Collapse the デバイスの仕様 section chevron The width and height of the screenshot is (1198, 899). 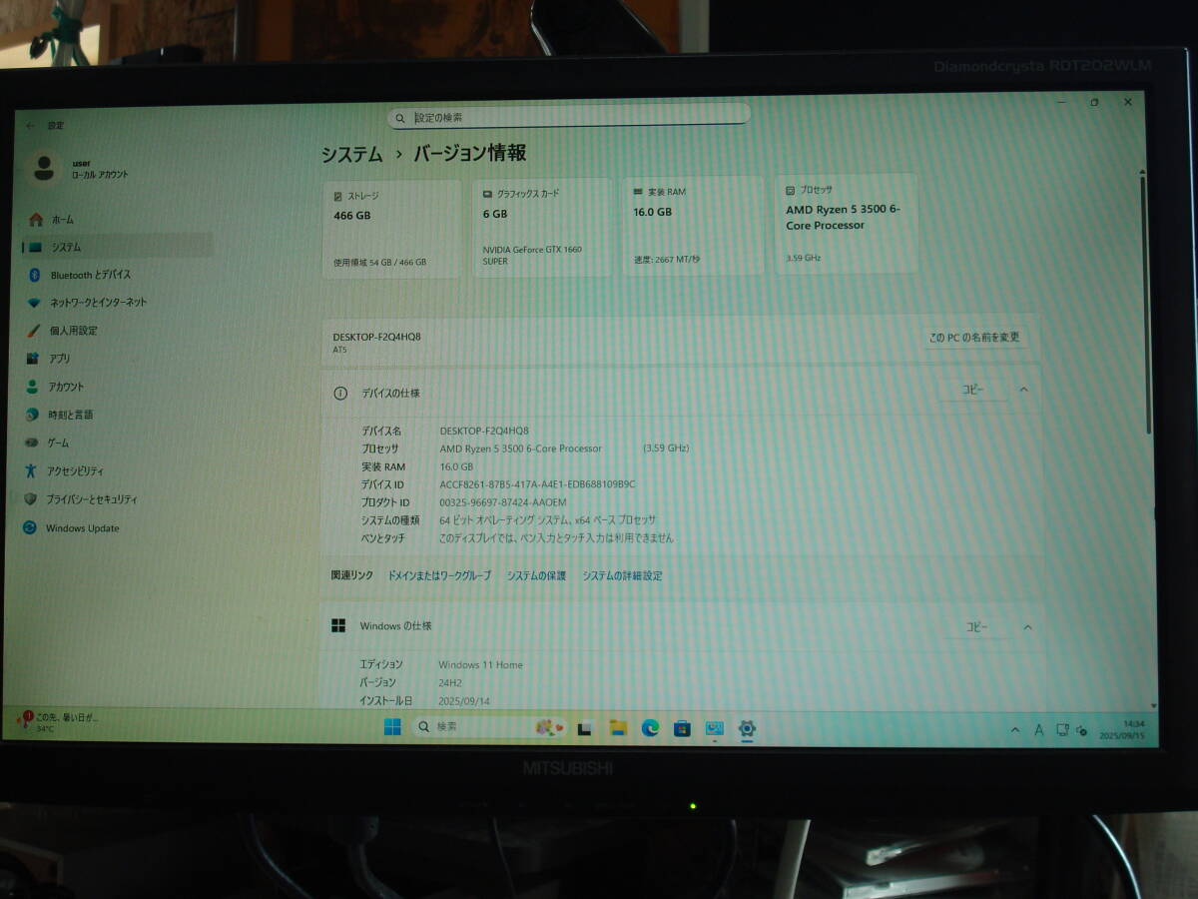[1023, 391]
